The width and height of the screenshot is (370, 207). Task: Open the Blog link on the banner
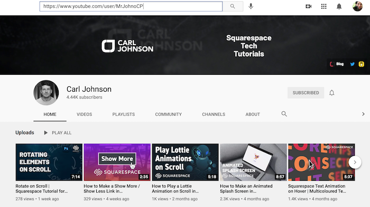coord(337,64)
